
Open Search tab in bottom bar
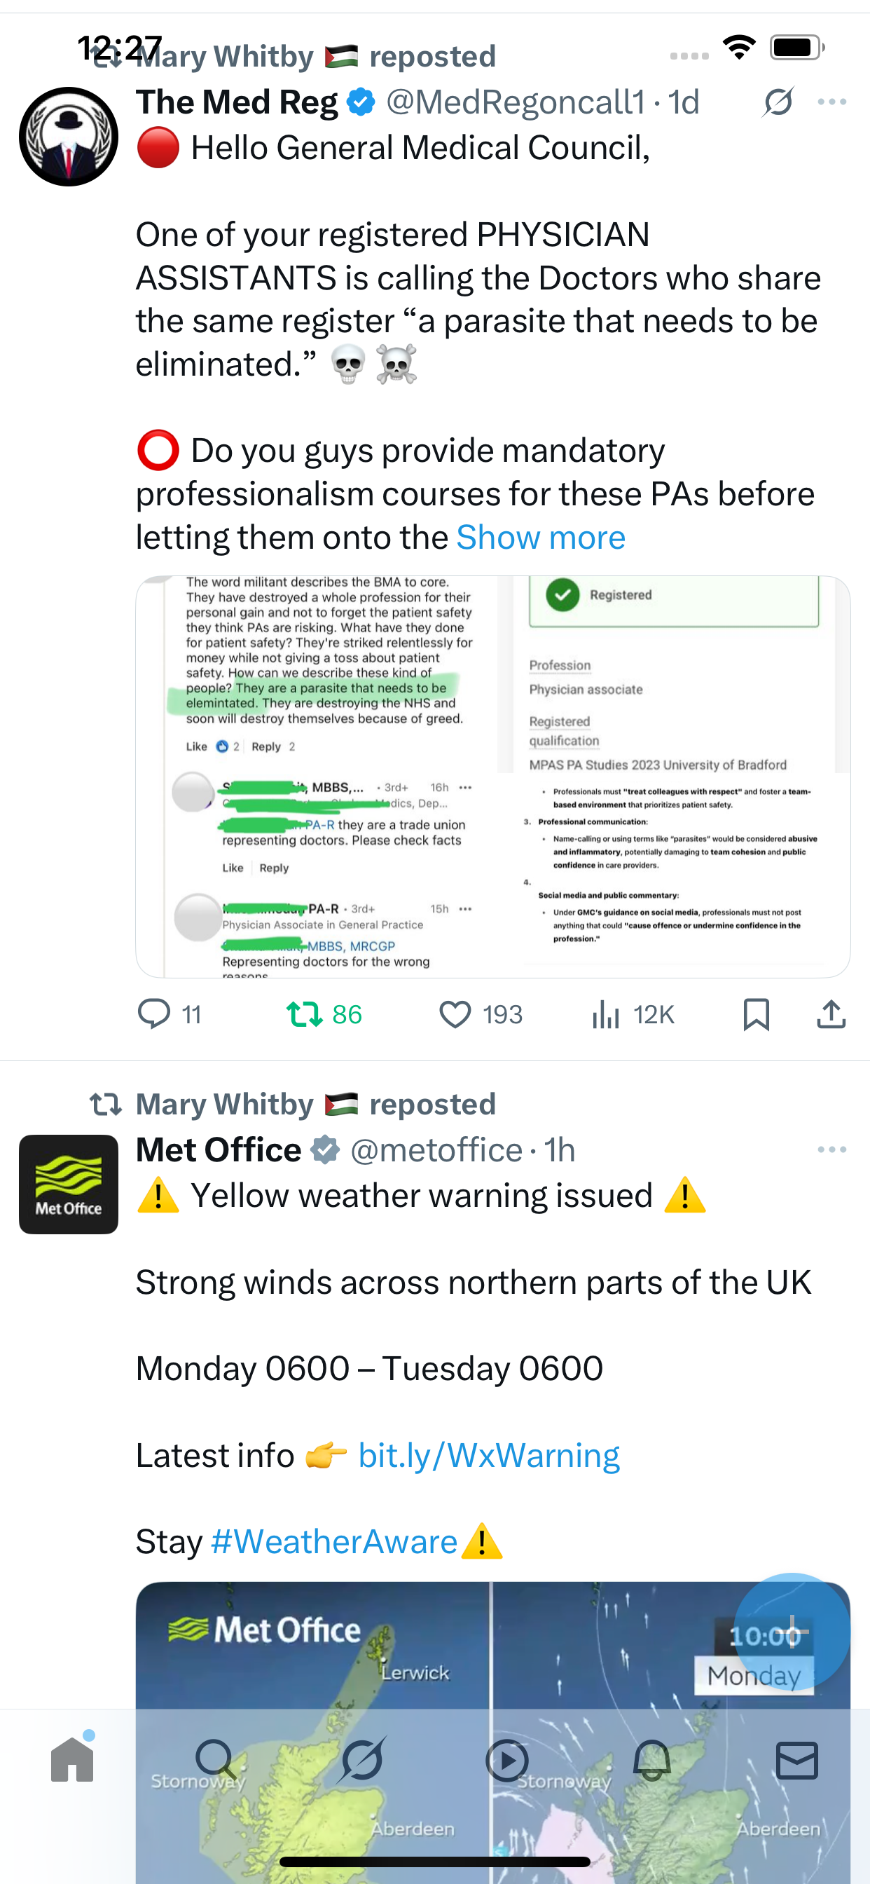pos(216,1761)
